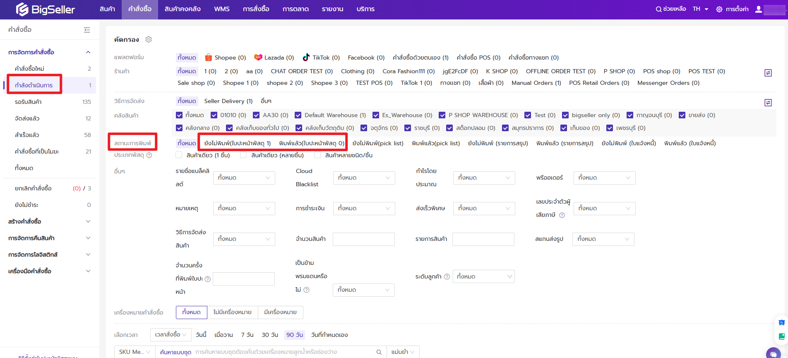Click the store filter expand icon
This screenshot has height=358, width=788.
(x=768, y=73)
